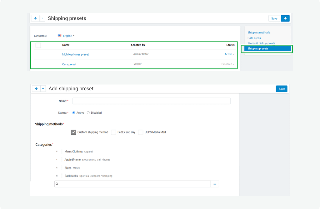
Task: Open the English language dropdown
Action: tap(66, 36)
